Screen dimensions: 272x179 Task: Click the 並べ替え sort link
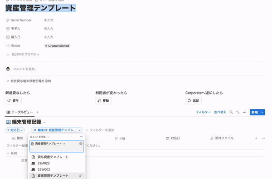point(220,112)
